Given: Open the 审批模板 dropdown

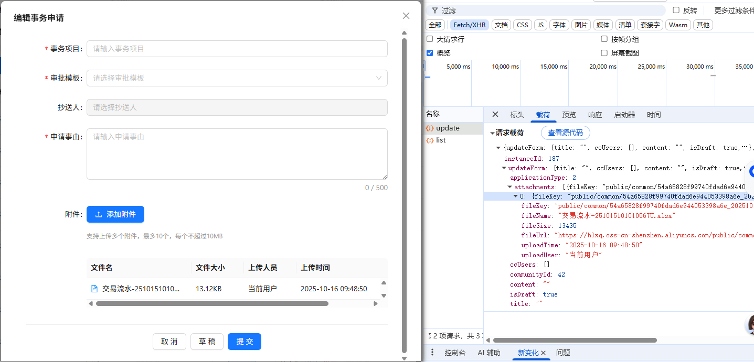Looking at the screenshot, I should [237, 78].
